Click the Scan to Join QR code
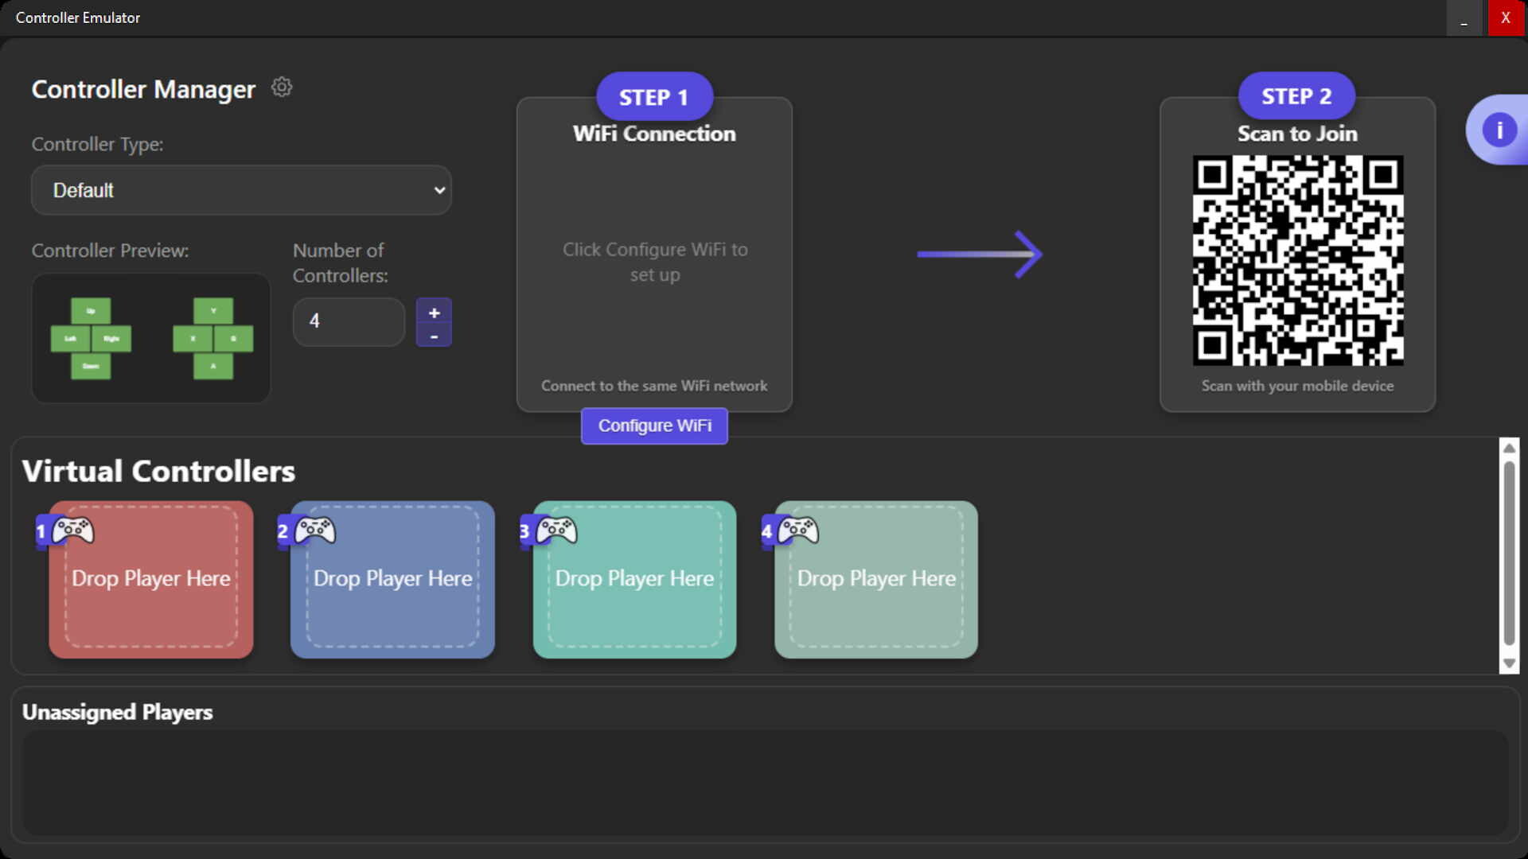 pos(1297,260)
